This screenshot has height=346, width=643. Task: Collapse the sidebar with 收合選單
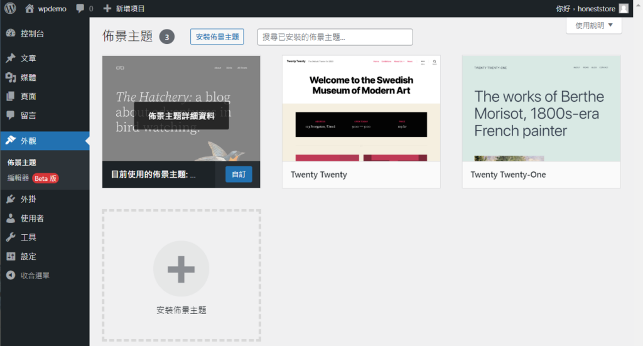[x=35, y=276]
